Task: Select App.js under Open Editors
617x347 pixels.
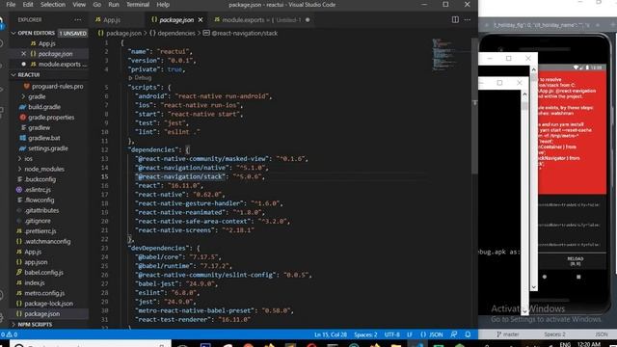Action: click(46, 43)
